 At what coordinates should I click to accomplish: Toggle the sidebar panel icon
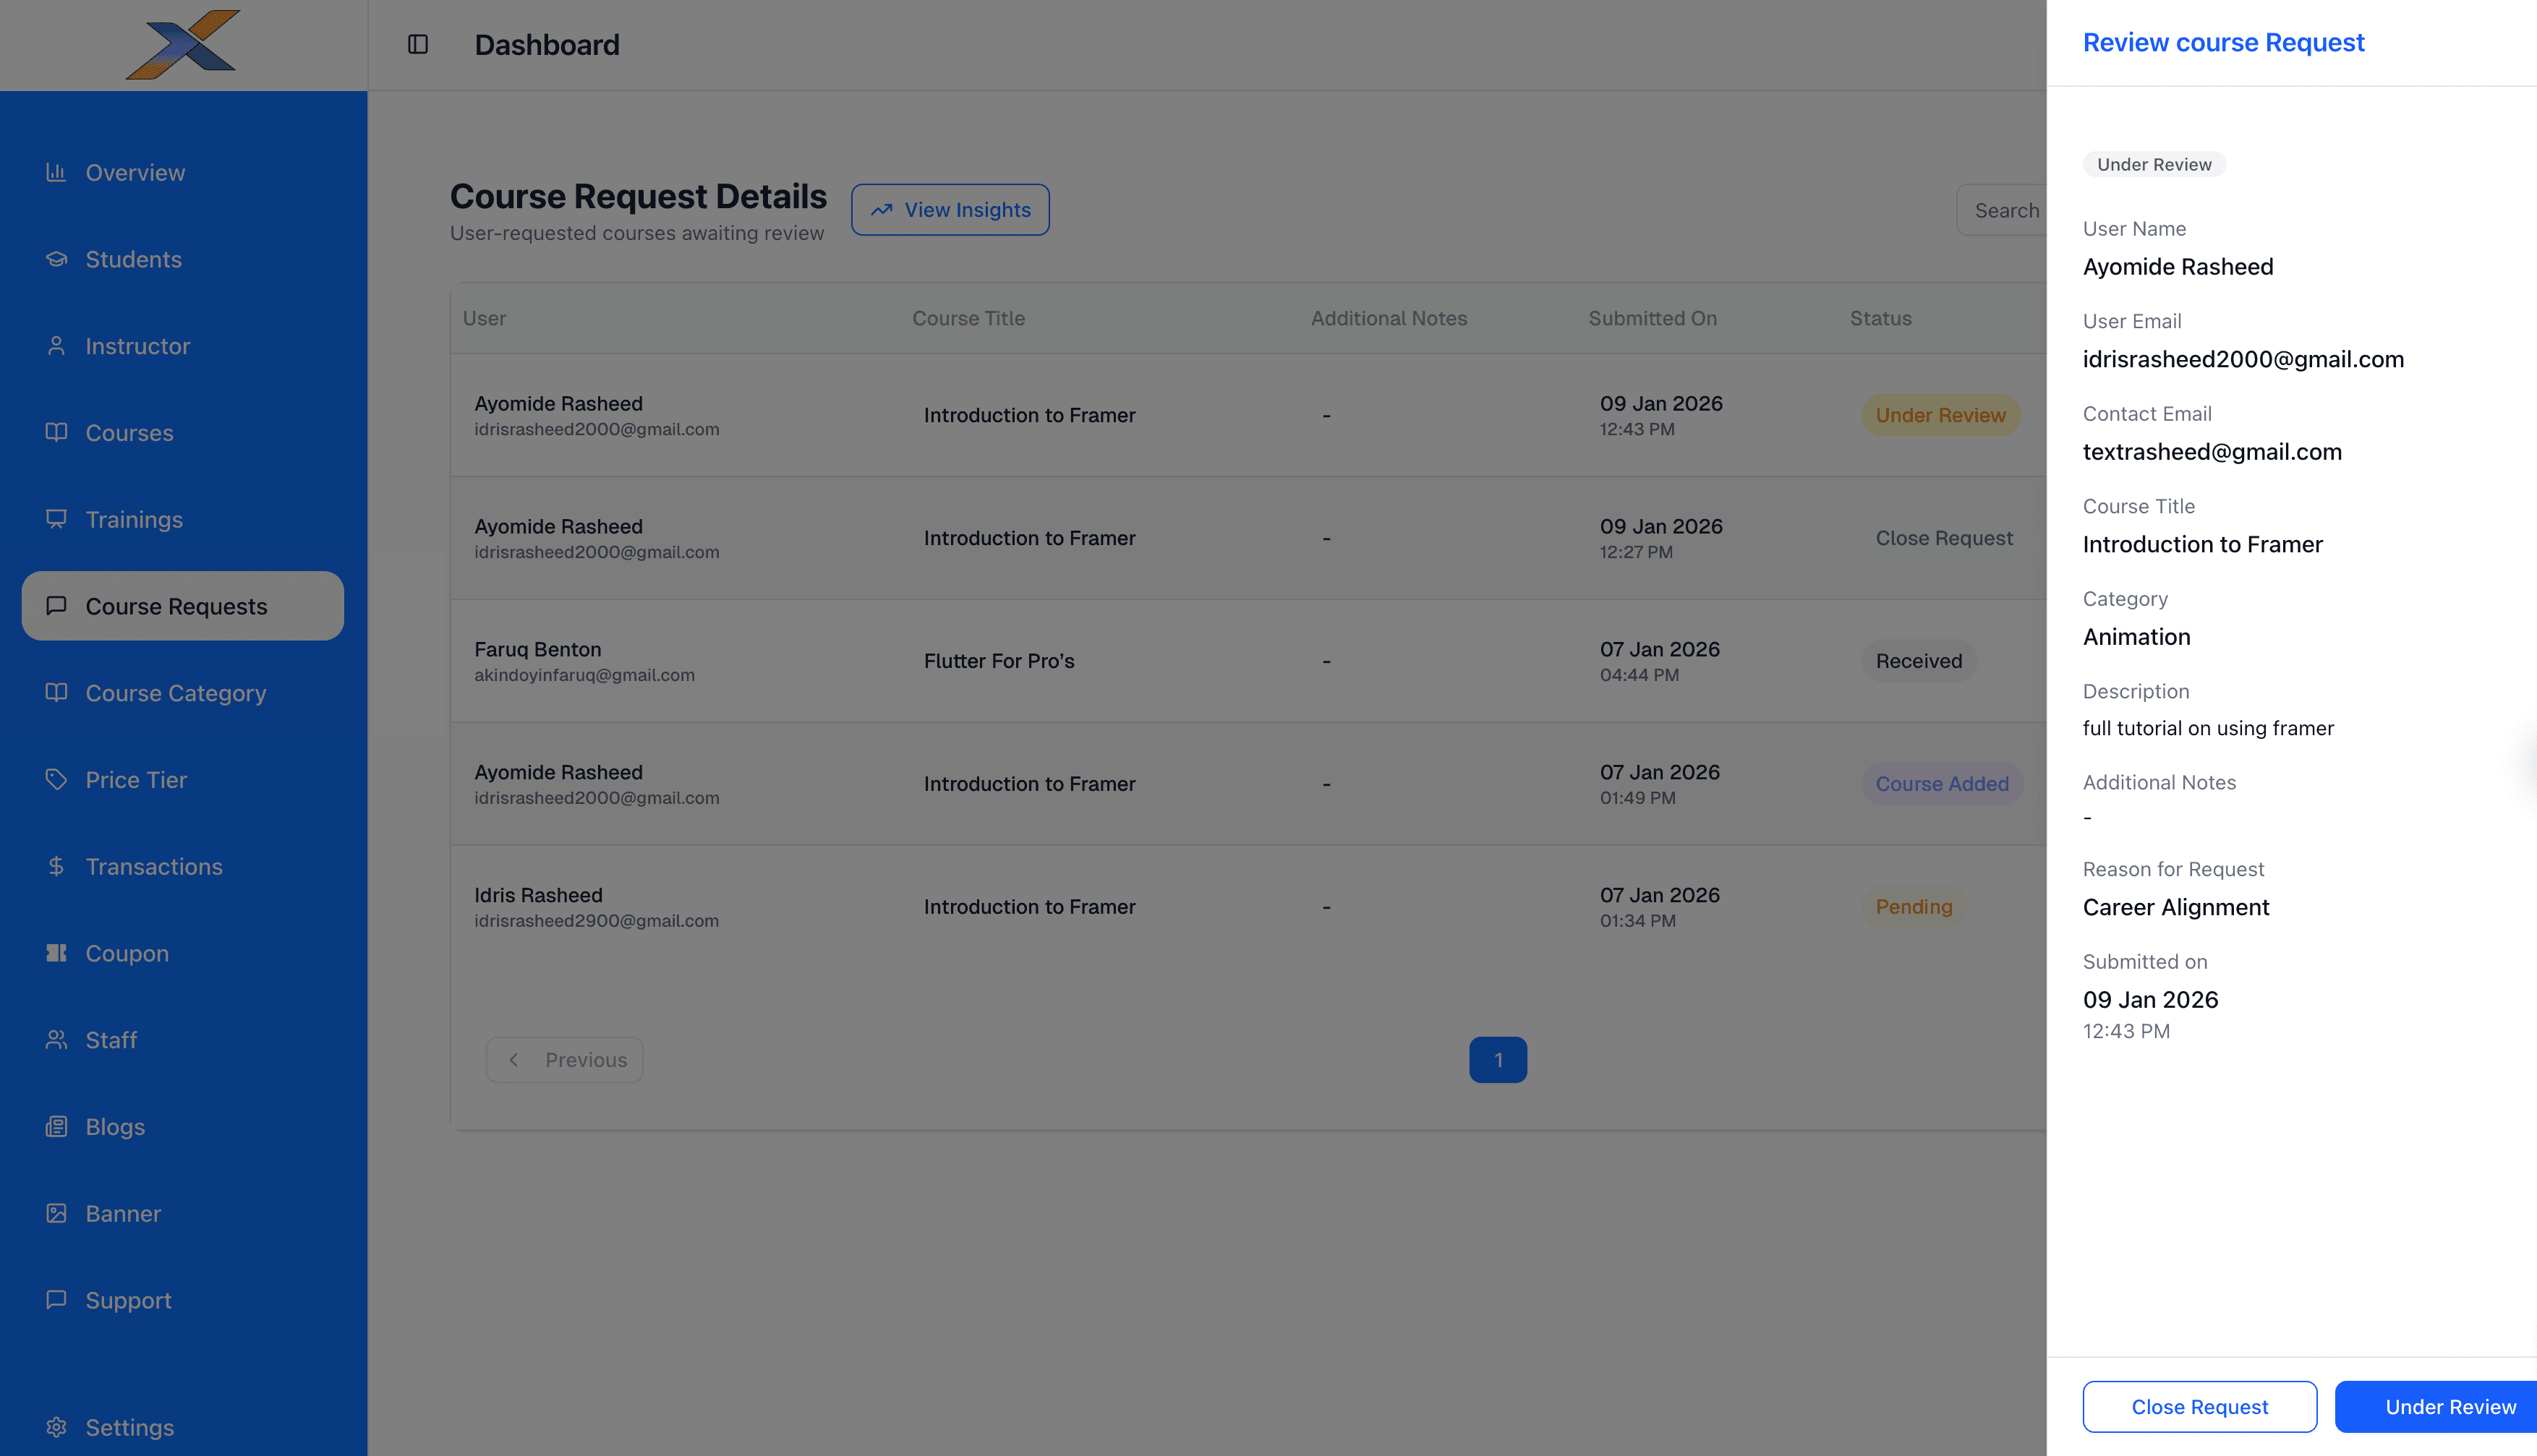point(418,44)
